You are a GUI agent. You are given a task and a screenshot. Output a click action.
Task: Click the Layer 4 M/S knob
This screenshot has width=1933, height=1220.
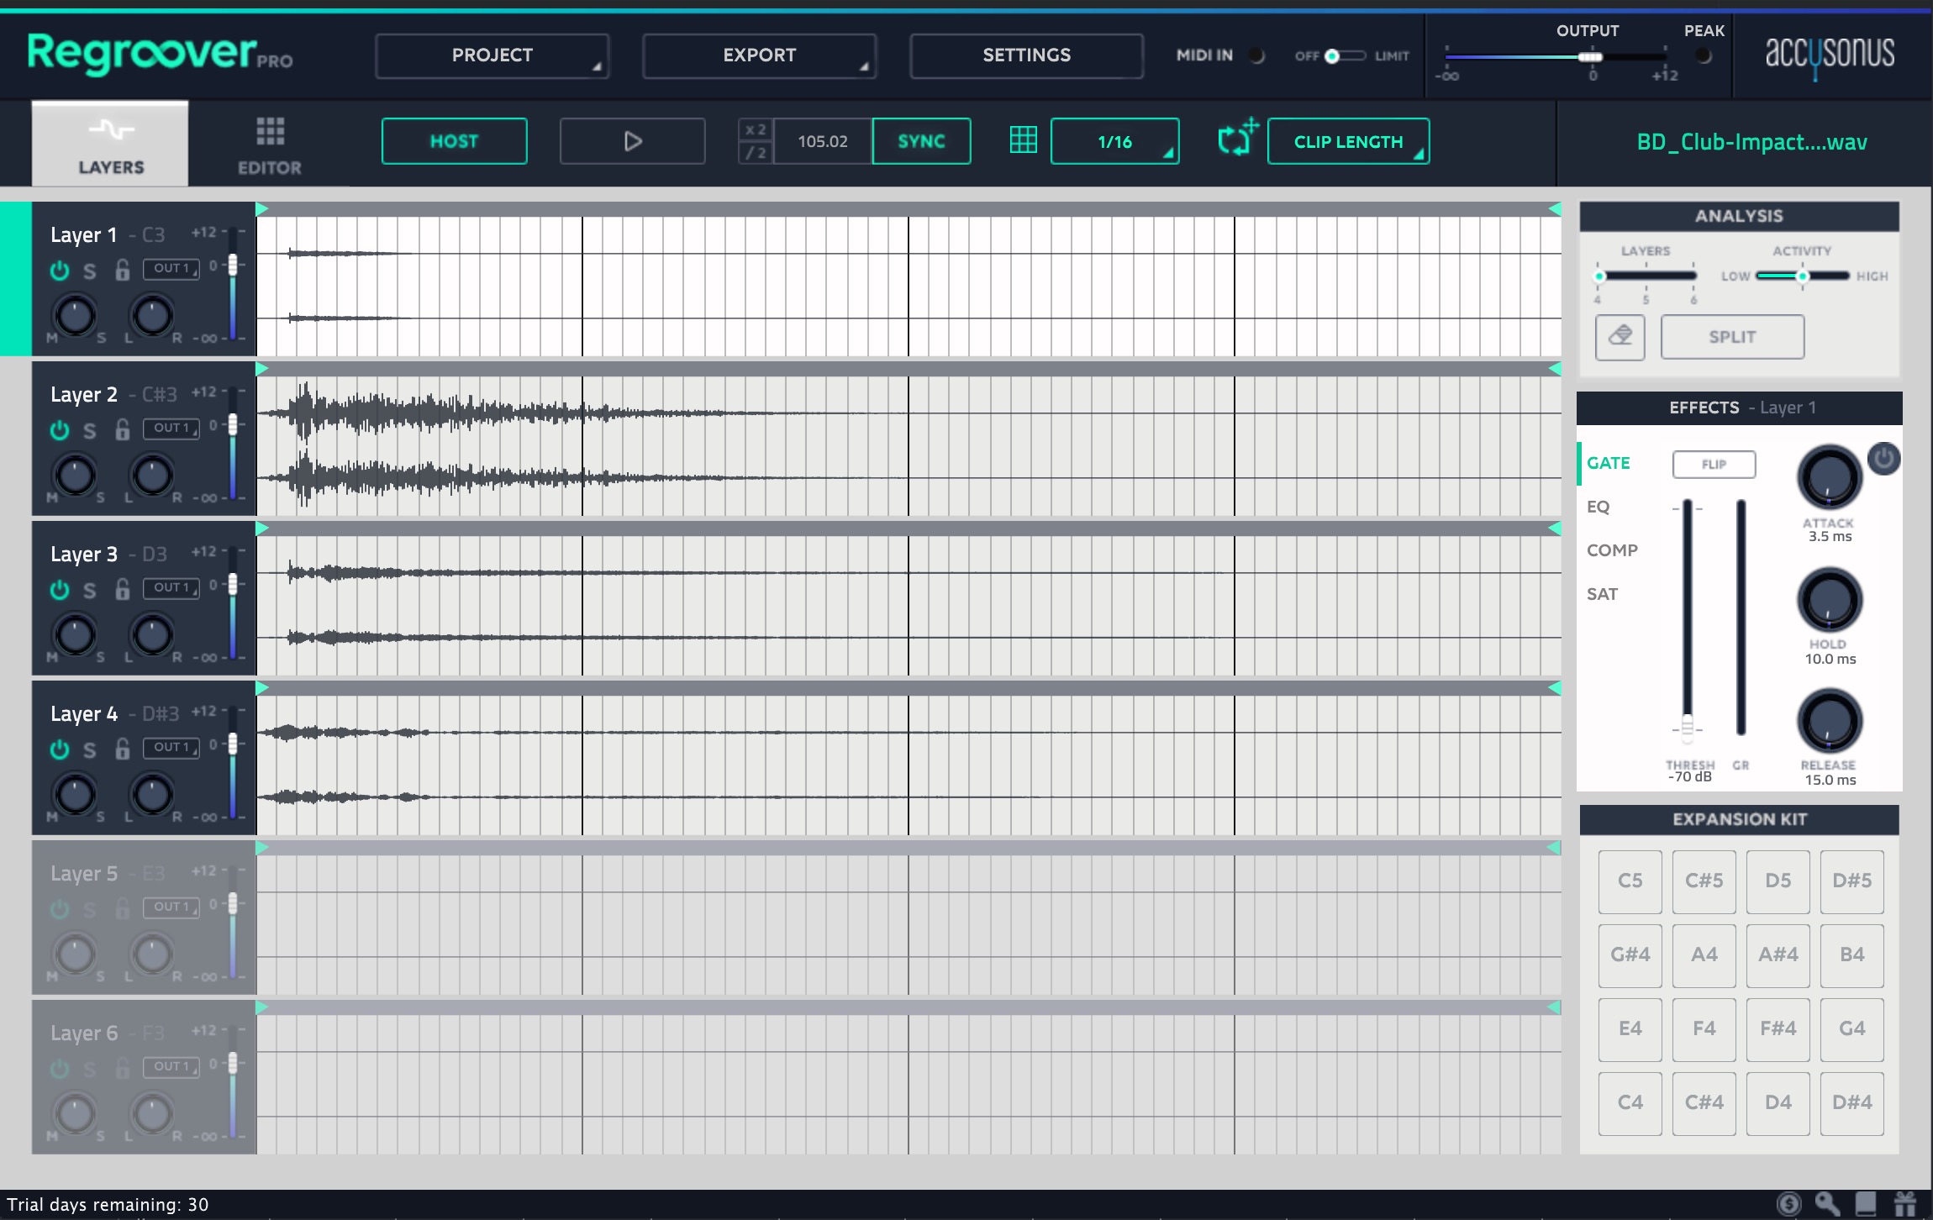tap(75, 795)
